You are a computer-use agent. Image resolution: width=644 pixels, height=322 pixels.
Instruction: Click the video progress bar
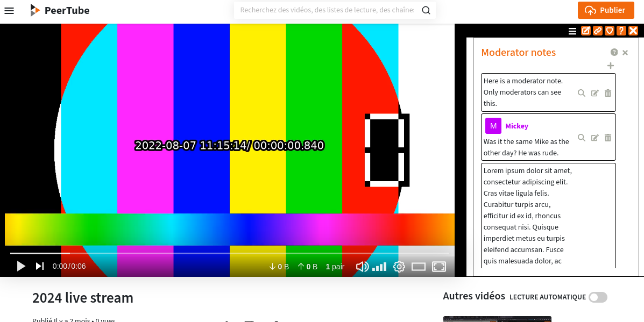point(230,254)
